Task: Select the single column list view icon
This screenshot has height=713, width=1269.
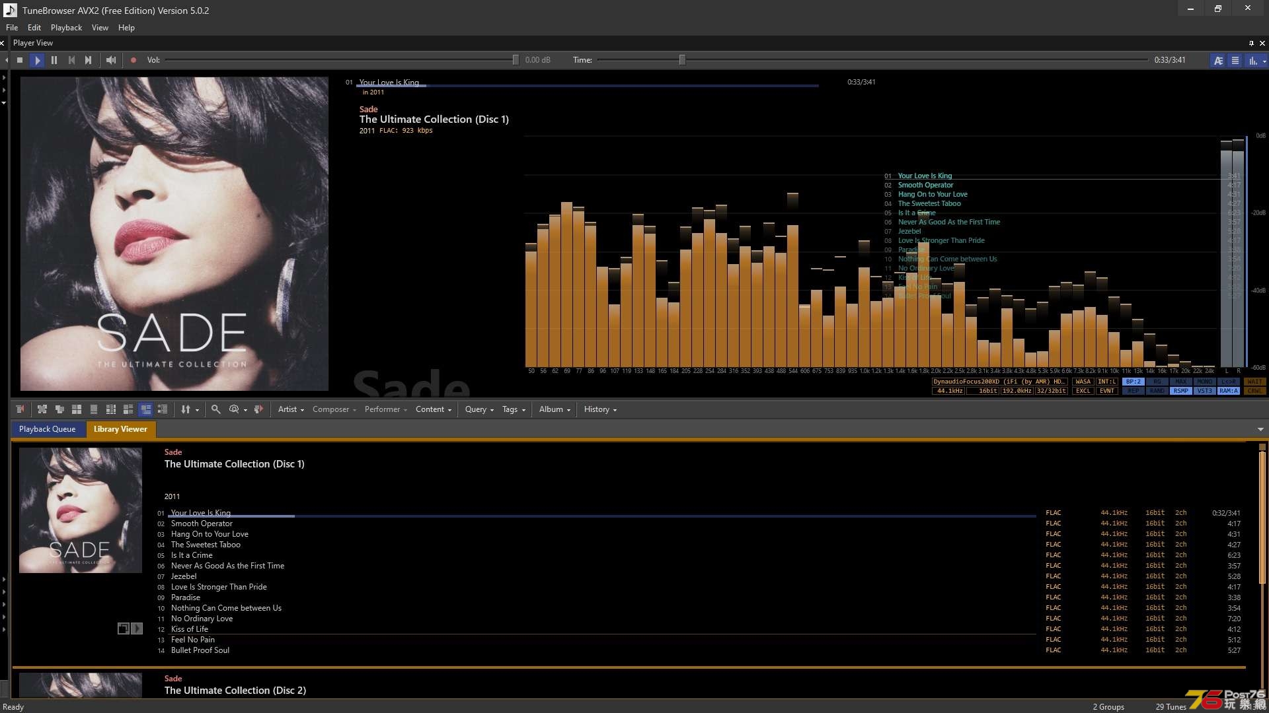Action: (x=94, y=409)
